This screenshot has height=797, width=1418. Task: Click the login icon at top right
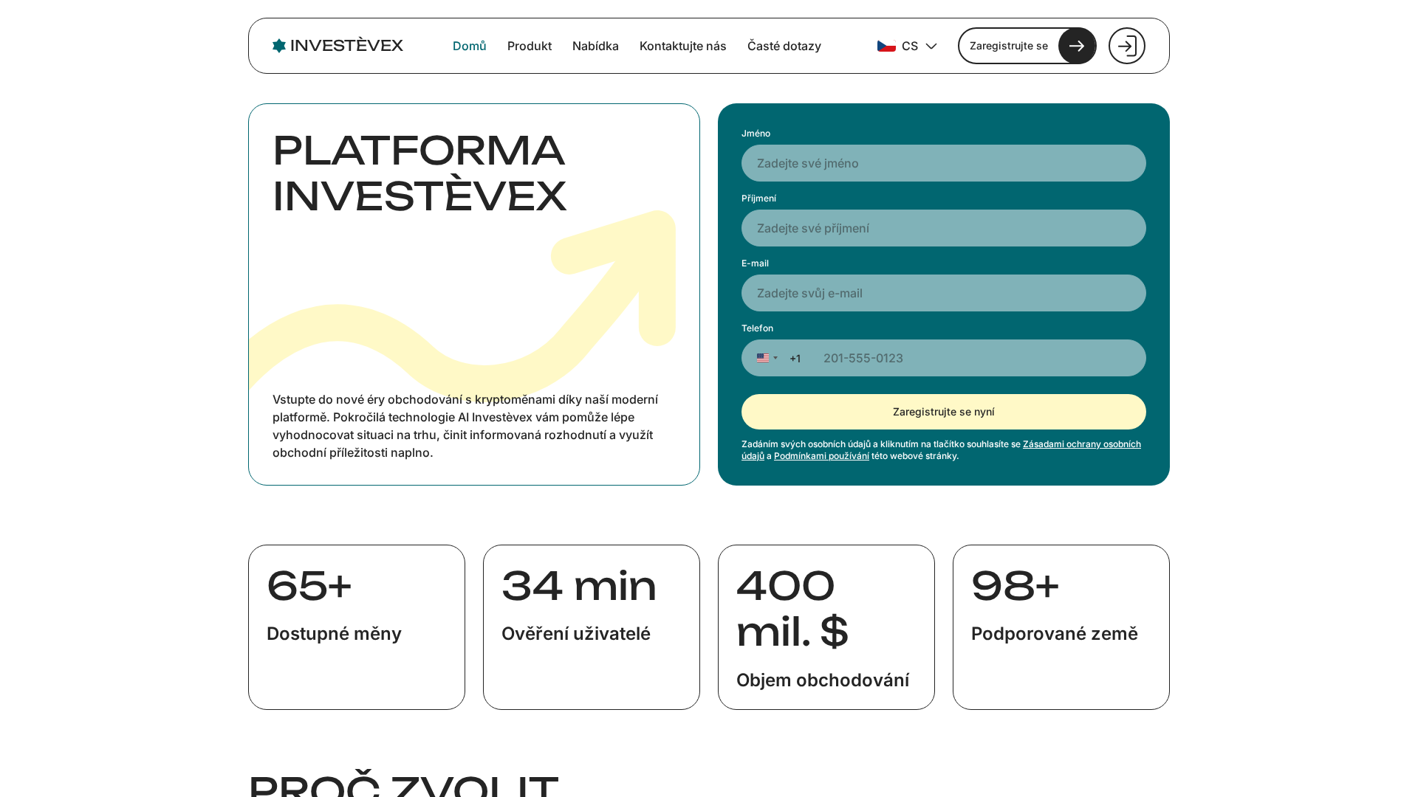point(1126,45)
